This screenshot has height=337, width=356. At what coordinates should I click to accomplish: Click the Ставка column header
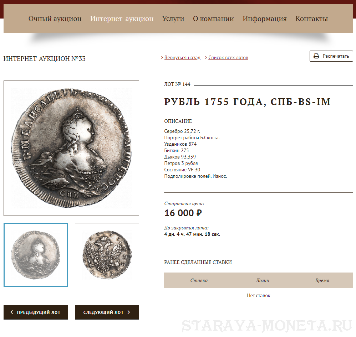point(199,280)
